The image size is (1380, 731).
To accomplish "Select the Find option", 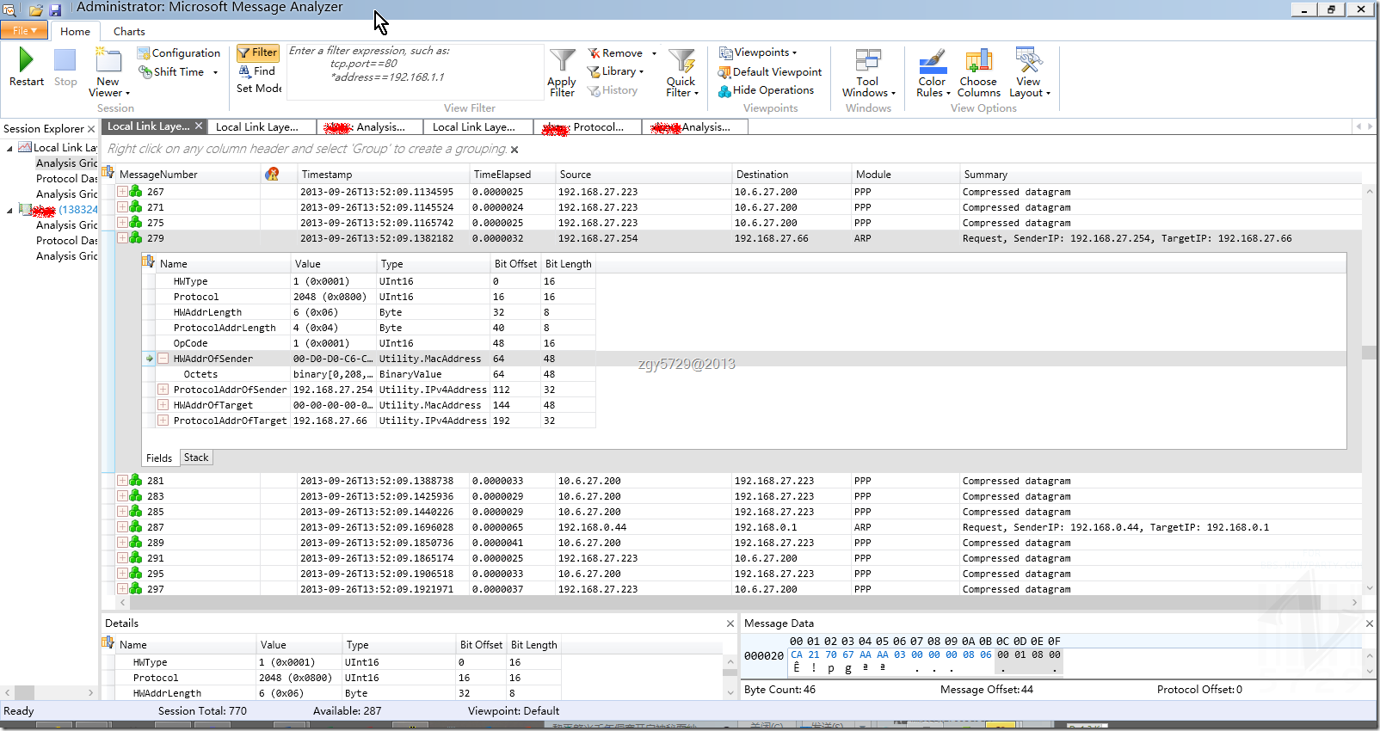I will click(257, 71).
